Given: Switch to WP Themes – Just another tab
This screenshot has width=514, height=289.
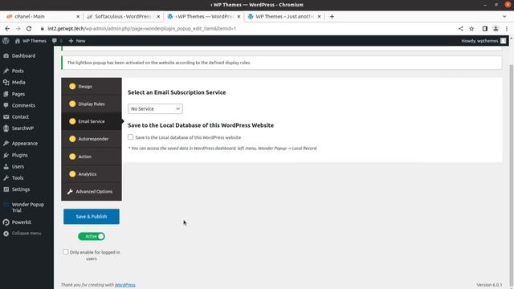Looking at the screenshot, I should click(x=284, y=16).
